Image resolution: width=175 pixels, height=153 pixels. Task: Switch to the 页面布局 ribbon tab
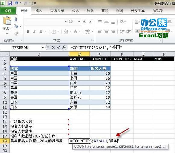coord(57,11)
